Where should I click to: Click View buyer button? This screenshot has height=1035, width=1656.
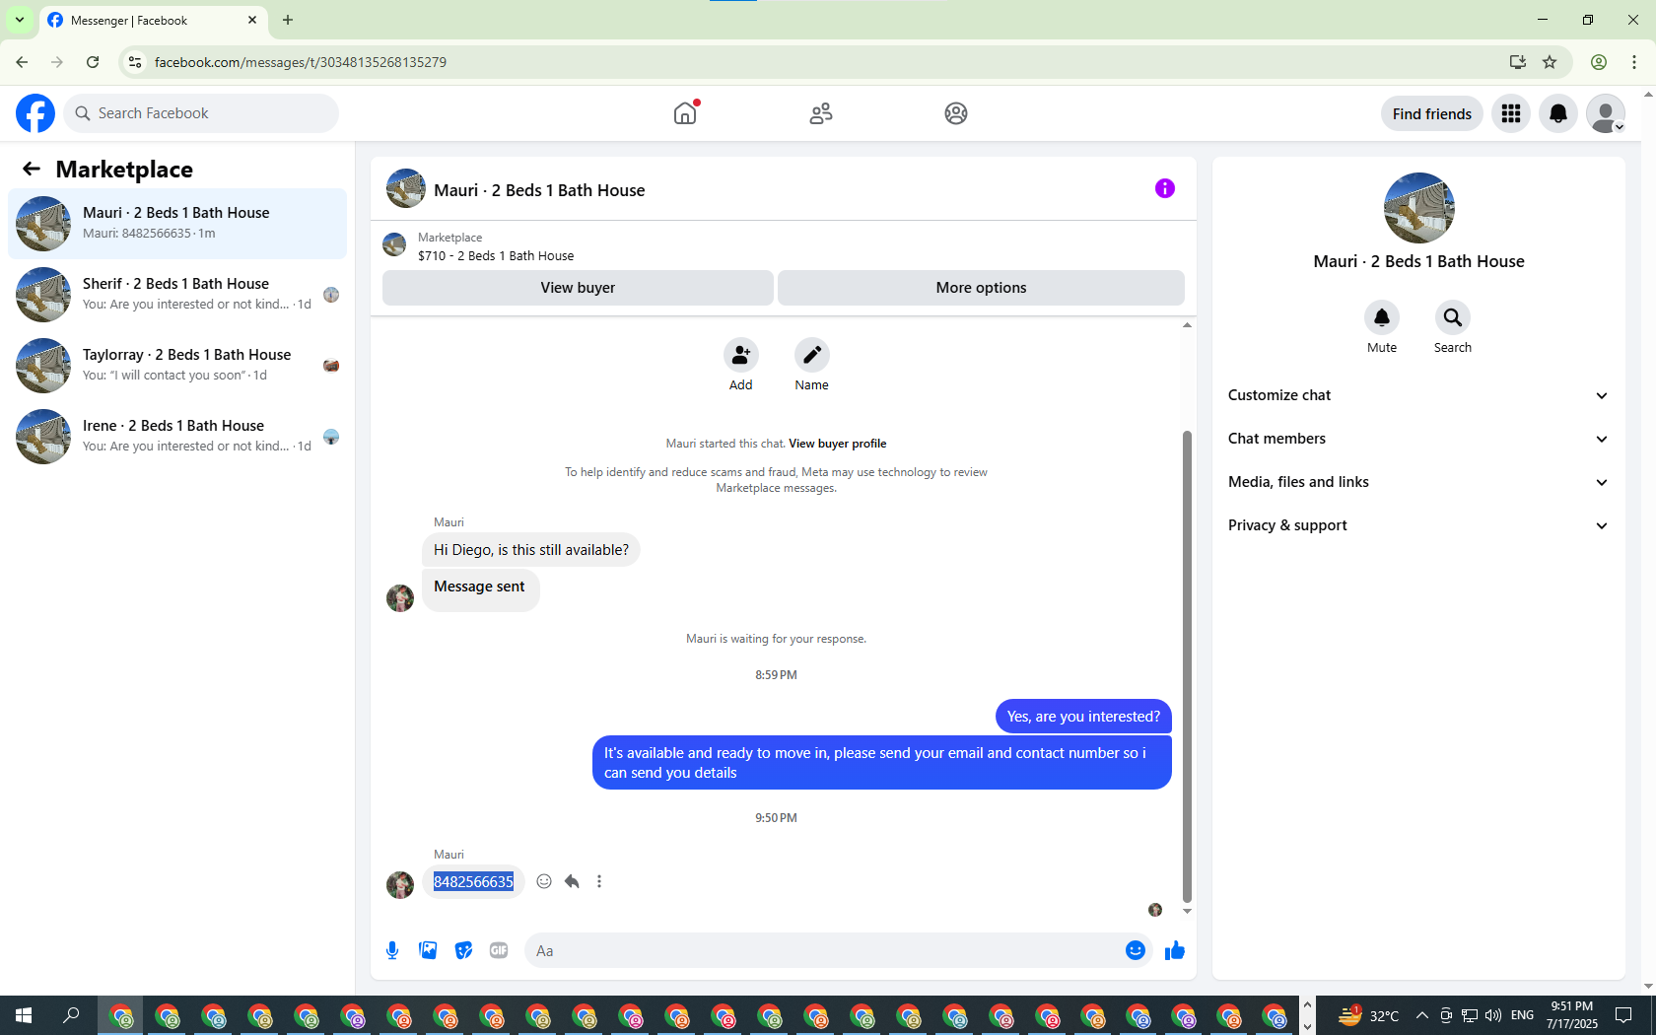click(578, 288)
